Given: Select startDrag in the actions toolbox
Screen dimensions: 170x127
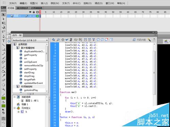Looking at the screenshot, I should tap(29, 72).
